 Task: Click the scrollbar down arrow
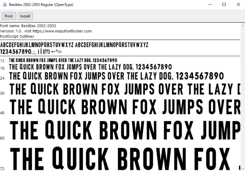click(243, 169)
